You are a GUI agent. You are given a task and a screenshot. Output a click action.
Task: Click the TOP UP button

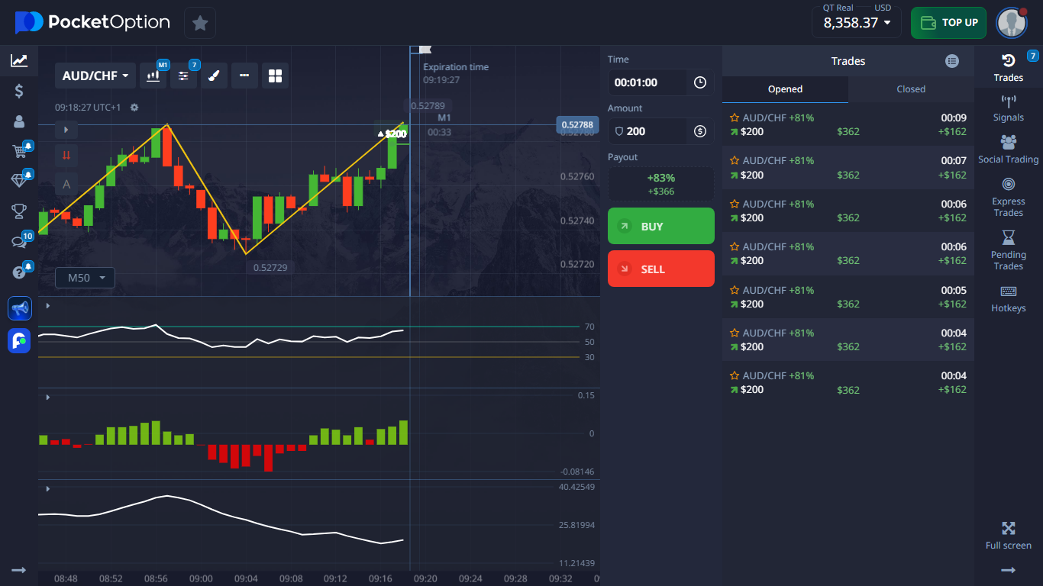(x=948, y=23)
